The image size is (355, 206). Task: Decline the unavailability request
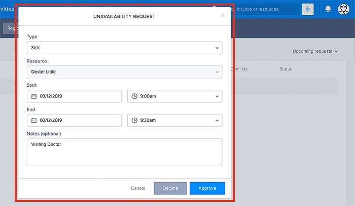click(x=170, y=188)
